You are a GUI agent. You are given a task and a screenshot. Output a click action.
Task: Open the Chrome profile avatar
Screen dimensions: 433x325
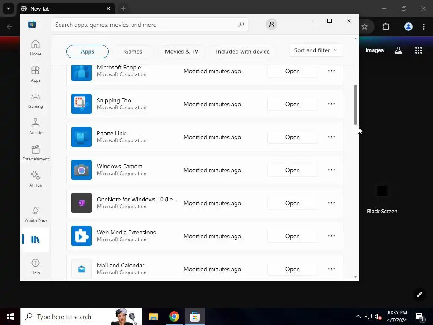[x=408, y=27]
